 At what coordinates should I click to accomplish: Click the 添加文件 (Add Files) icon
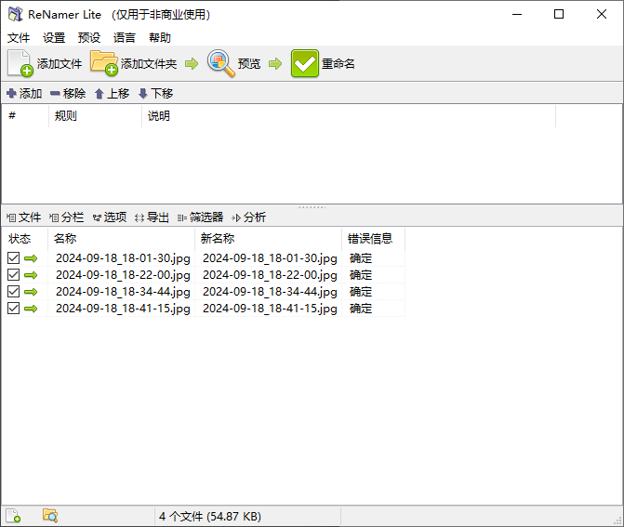click(x=20, y=63)
